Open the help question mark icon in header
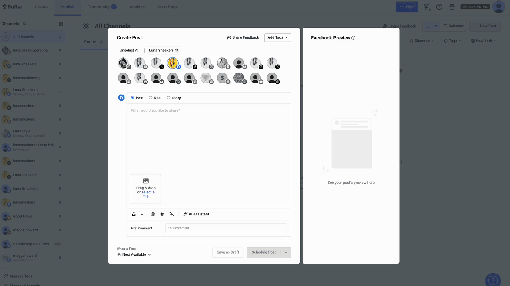 439,7
